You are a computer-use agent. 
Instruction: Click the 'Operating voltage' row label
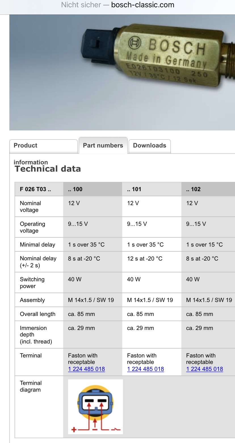[32, 227]
